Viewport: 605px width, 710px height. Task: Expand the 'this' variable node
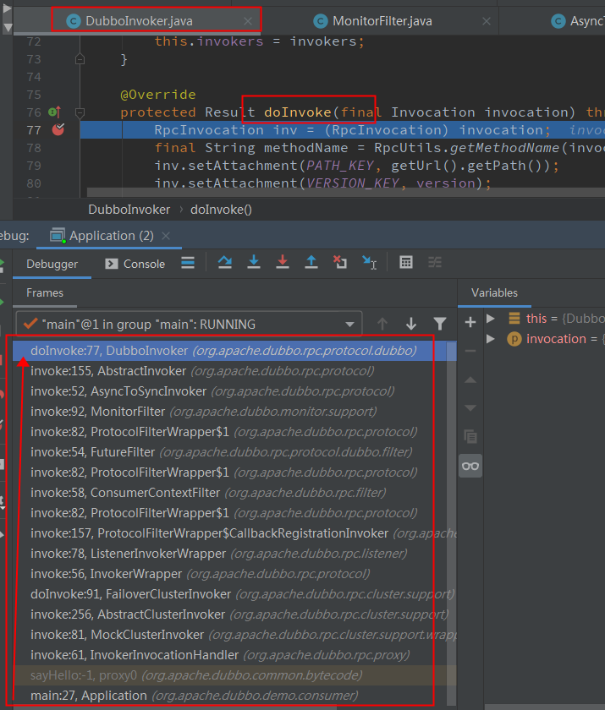click(x=490, y=319)
